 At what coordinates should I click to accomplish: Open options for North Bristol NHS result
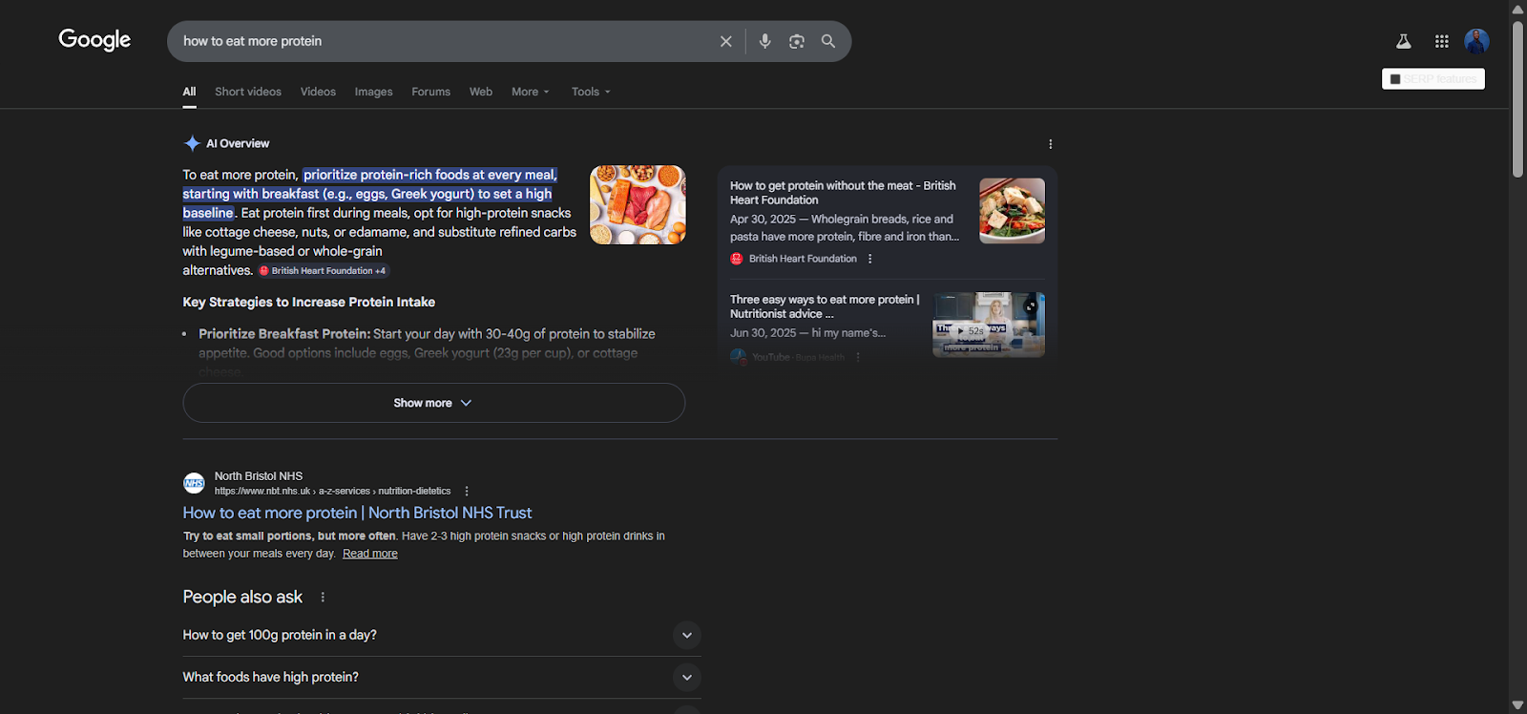(x=467, y=491)
